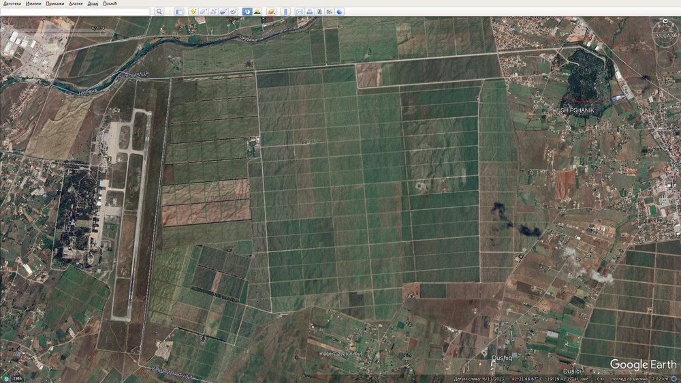View in Google Maps icon

point(330,12)
